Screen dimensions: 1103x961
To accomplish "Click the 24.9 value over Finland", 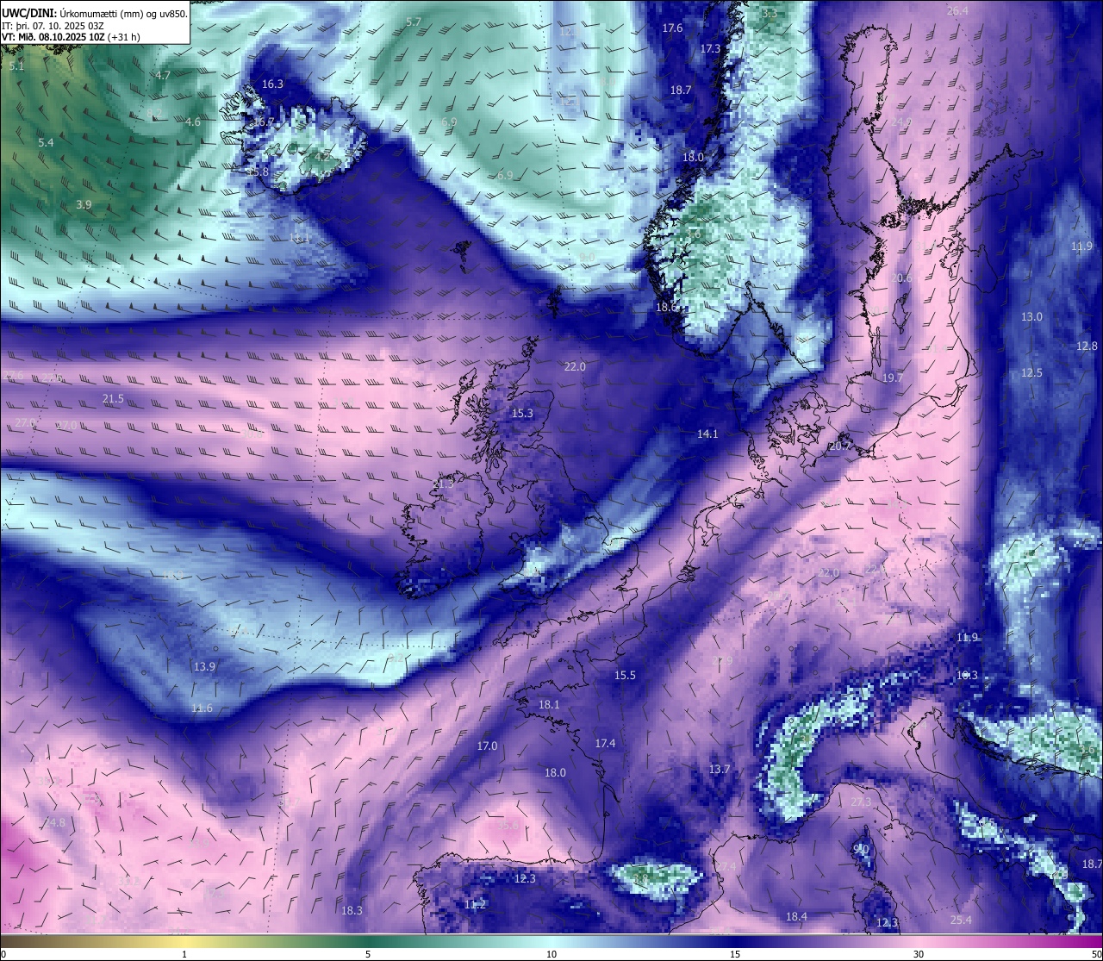I will [900, 122].
